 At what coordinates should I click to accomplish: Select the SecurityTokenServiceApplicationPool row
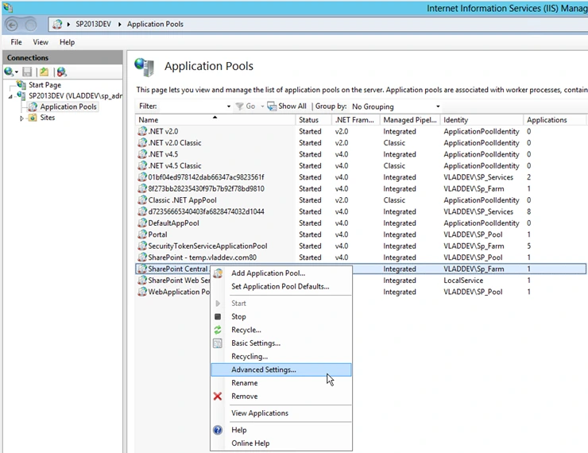(x=361, y=246)
